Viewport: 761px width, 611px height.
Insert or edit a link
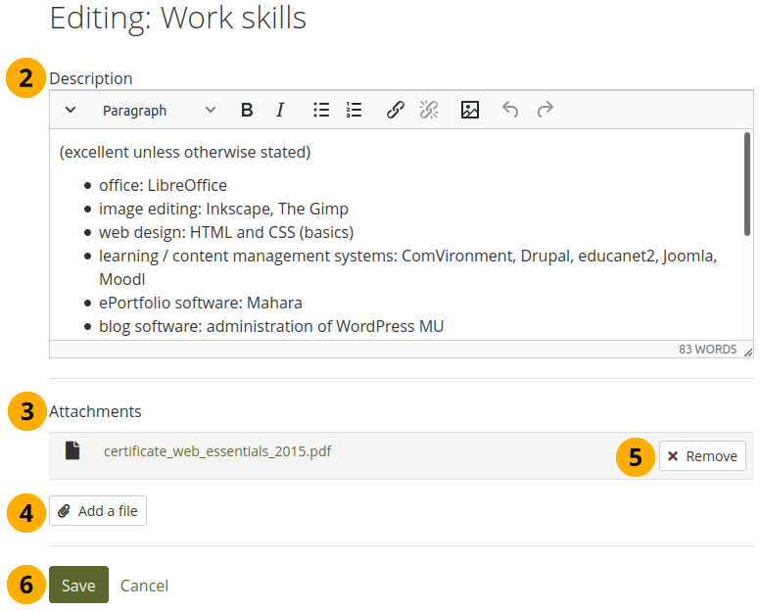click(x=395, y=111)
